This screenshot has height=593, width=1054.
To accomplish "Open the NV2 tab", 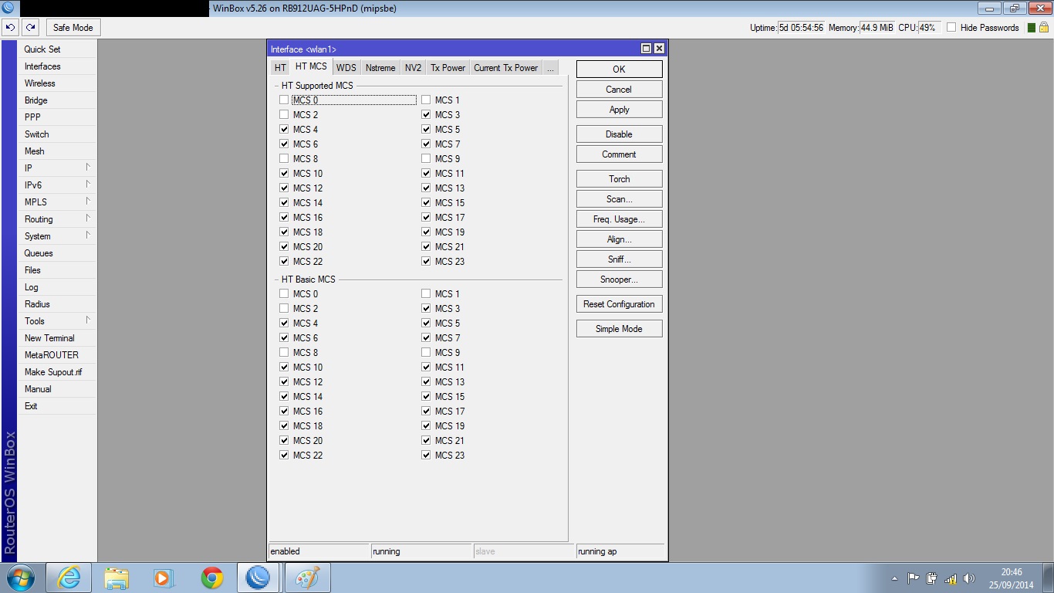I will pyautogui.click(x=413, y=68).
